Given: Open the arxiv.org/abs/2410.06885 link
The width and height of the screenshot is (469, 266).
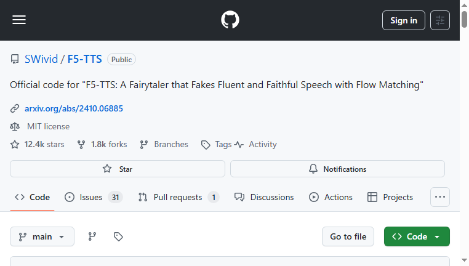Looking at the screenshot, I should click(x=74, y=108).
